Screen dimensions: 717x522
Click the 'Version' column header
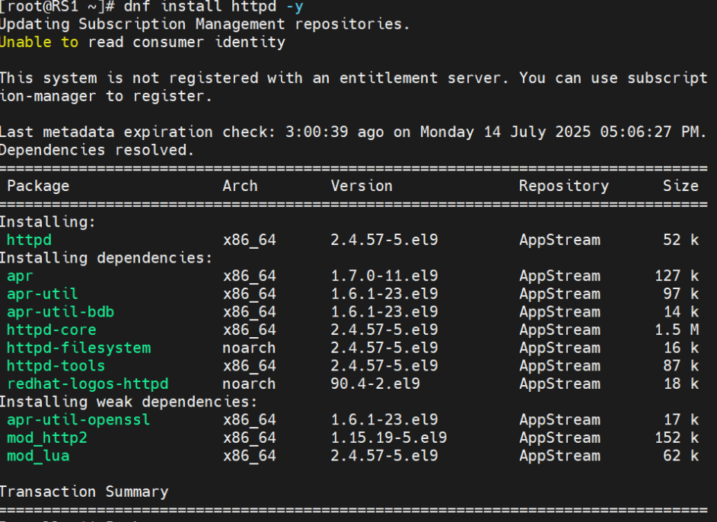362,186
